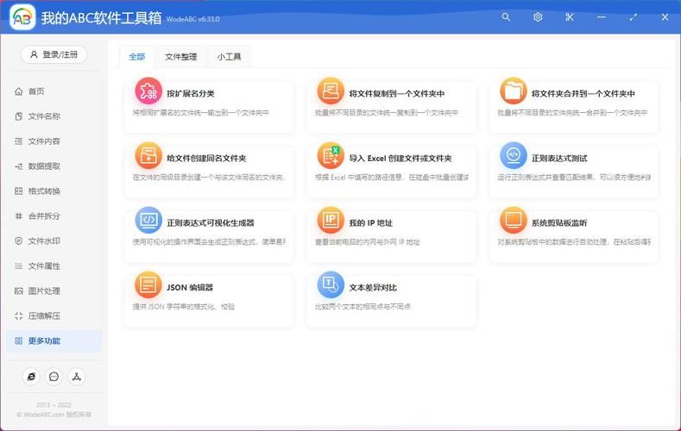Switch to the 全部 tab
The height and width of the screenshot is (431, 681).
click(x=137, y=57)
